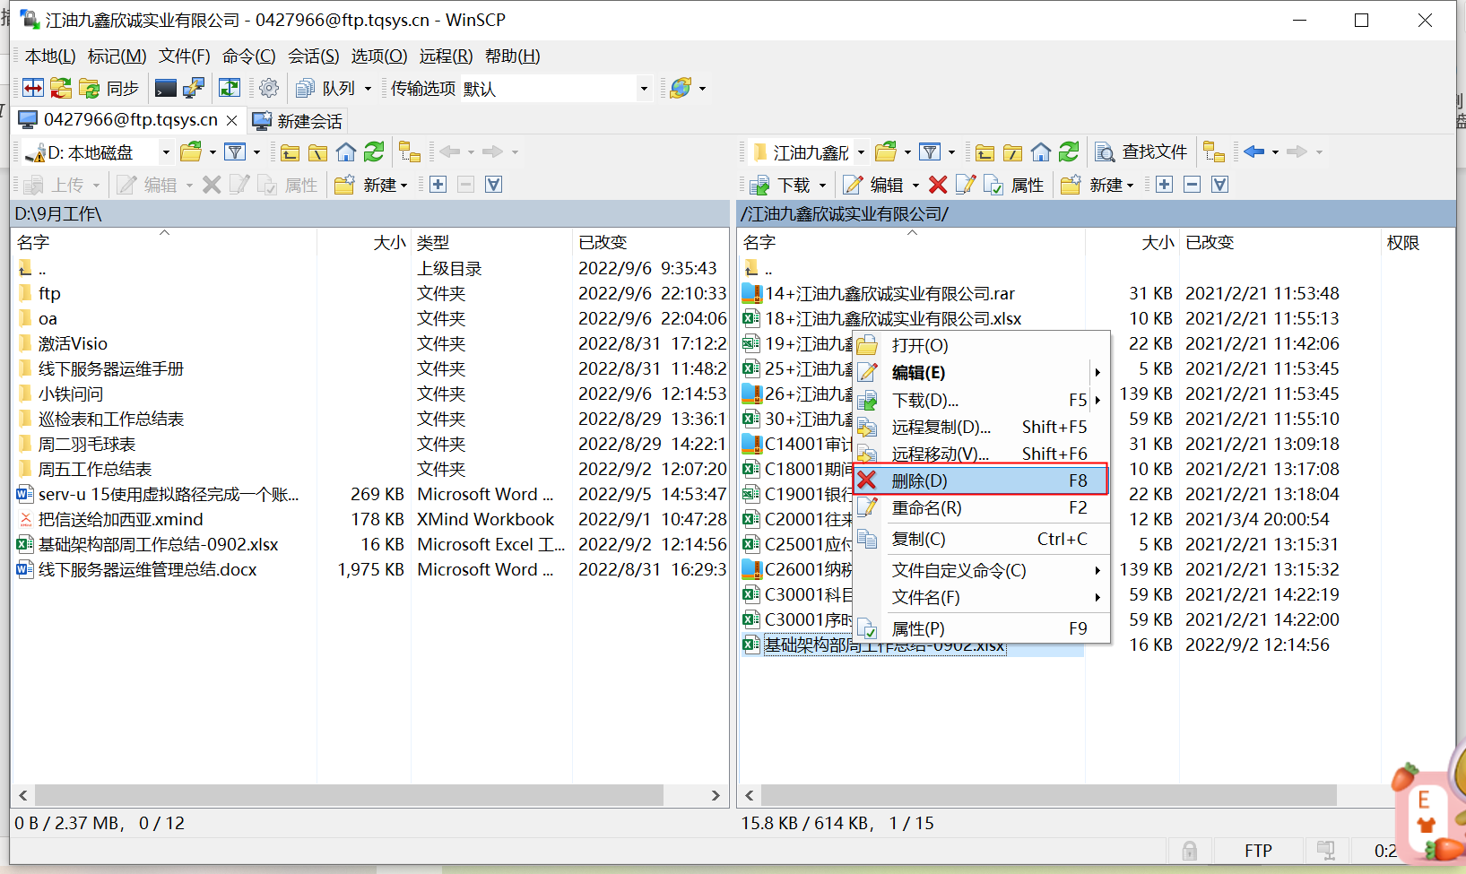Click the local panel select-all plus icon
Screen dimensions: 1466x874
click(438, 185)
